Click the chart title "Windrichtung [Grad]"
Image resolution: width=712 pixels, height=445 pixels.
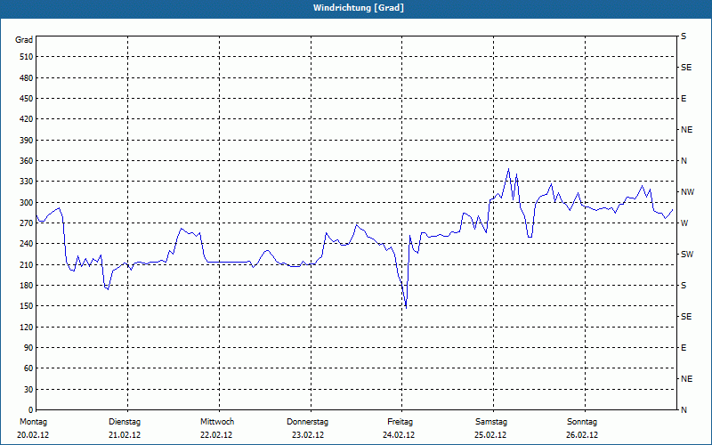click(x=359, y=8)
